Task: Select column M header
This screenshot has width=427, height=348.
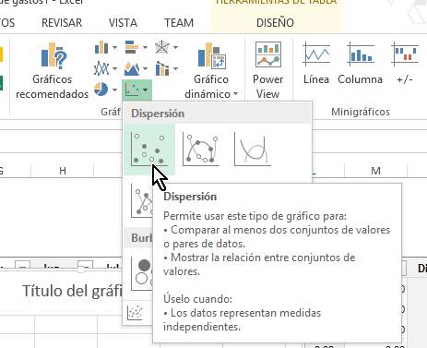Action: (375, 171)
